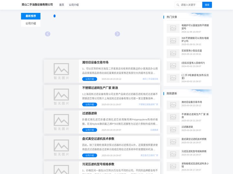Viewport: 233px width, 174px height.
Task: Advance to next carousel slide arrow
Action: [x=117, y=34]
